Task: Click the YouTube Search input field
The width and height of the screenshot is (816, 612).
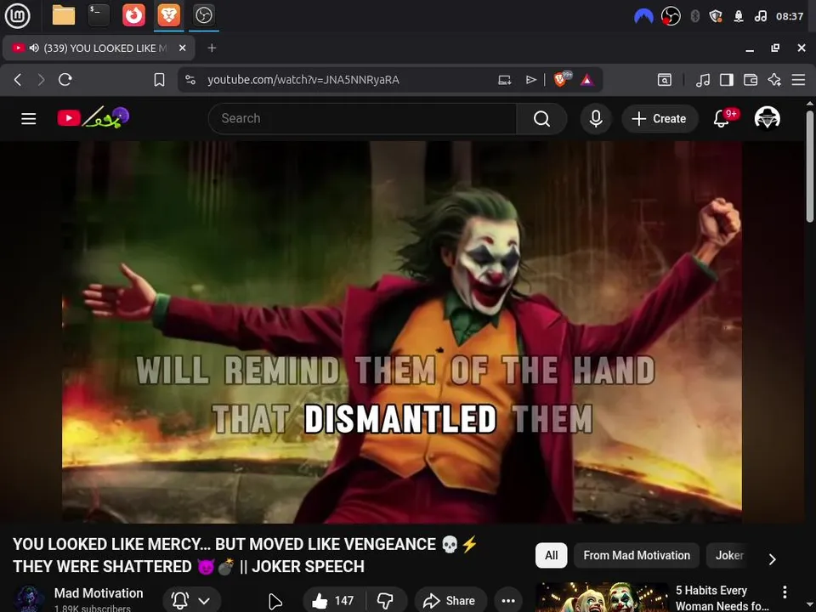Action: [362, 119]
